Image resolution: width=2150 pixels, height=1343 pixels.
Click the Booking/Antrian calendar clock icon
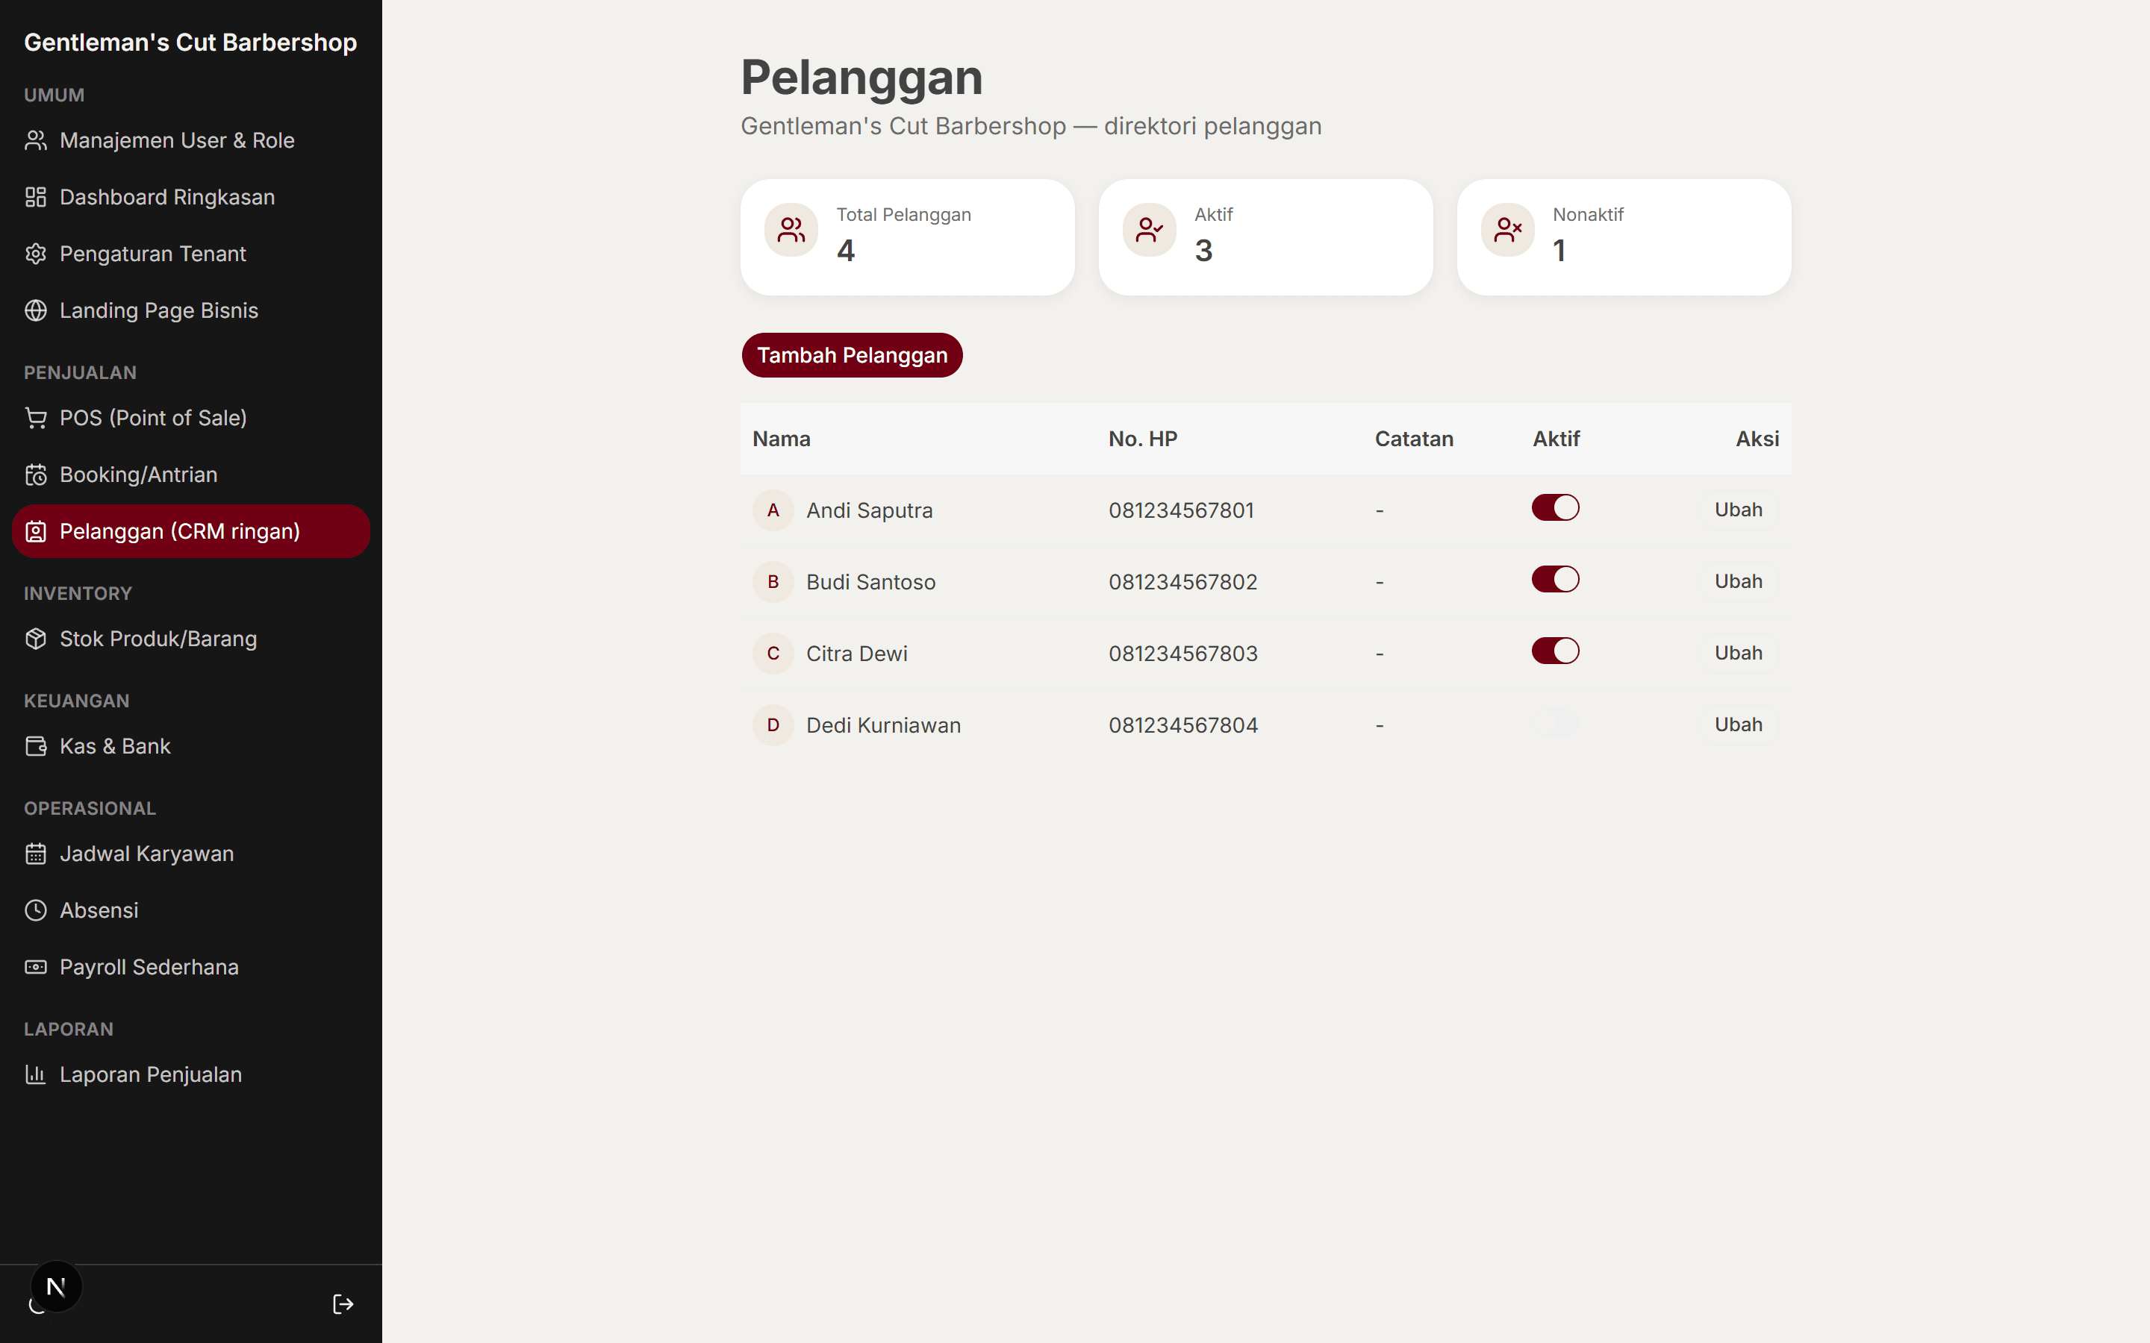coord(36,475)
